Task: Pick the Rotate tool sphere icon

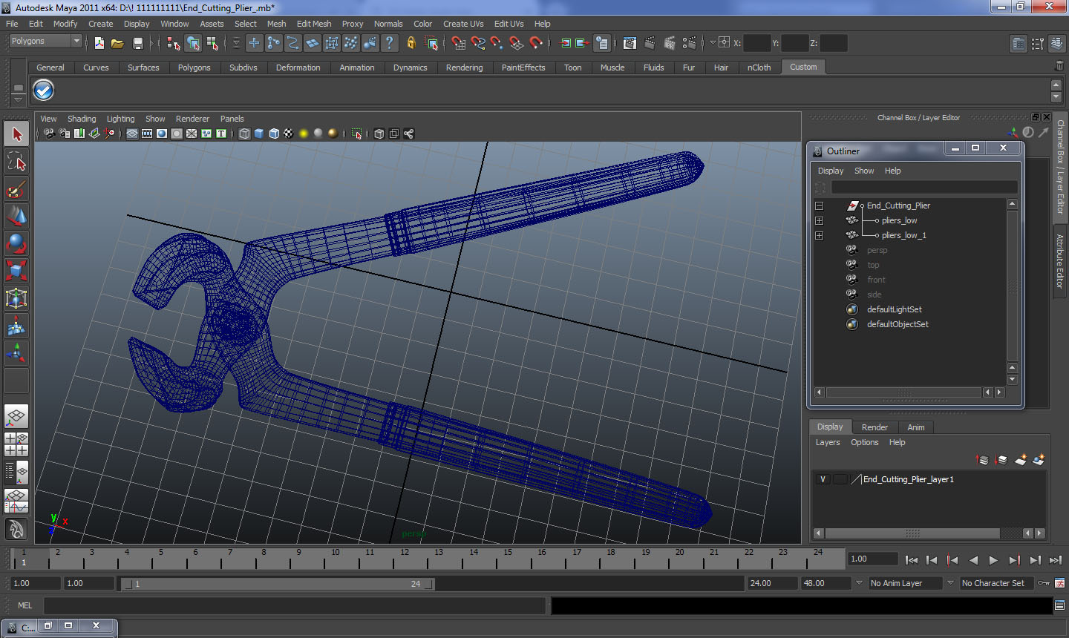Action: click(x=16, y=243)
